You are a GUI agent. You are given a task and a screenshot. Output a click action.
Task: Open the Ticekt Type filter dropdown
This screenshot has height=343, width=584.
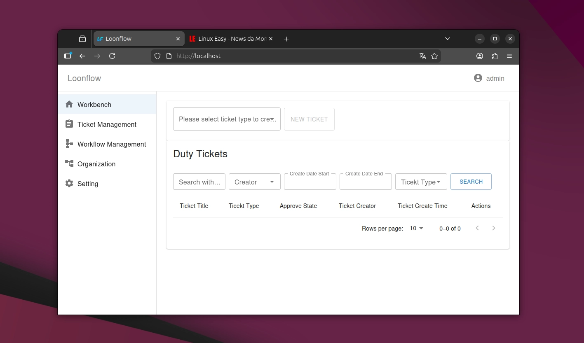tap(421, 182)
